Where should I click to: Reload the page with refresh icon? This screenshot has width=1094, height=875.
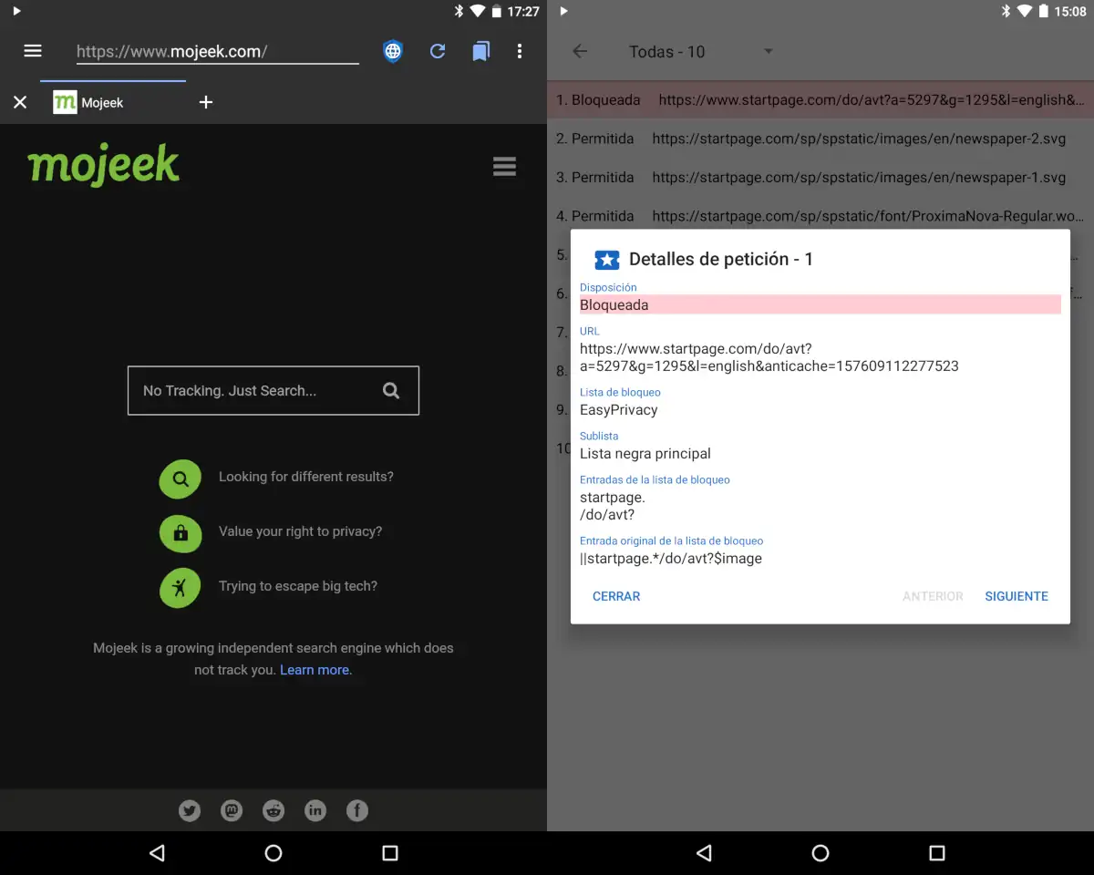coord(438,51)
